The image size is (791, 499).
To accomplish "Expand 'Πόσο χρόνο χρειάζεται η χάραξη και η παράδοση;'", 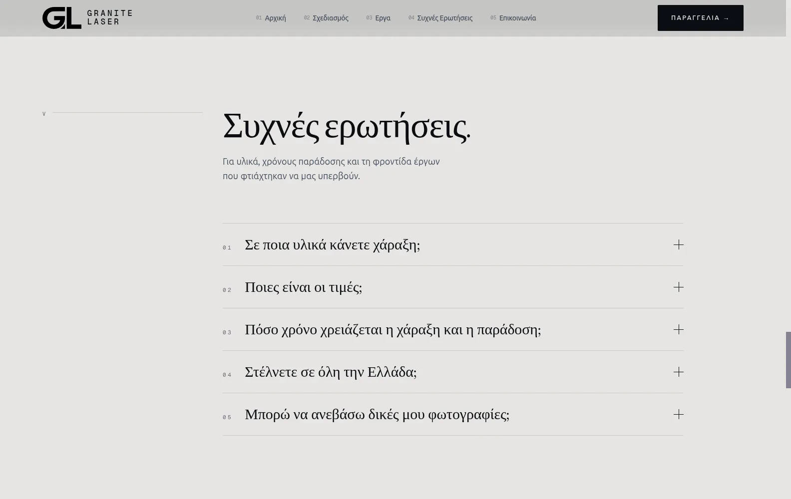I will coord(453,329).
